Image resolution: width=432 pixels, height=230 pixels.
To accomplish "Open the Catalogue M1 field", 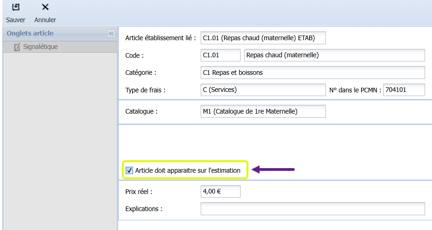I will click(x=263, y=111).
